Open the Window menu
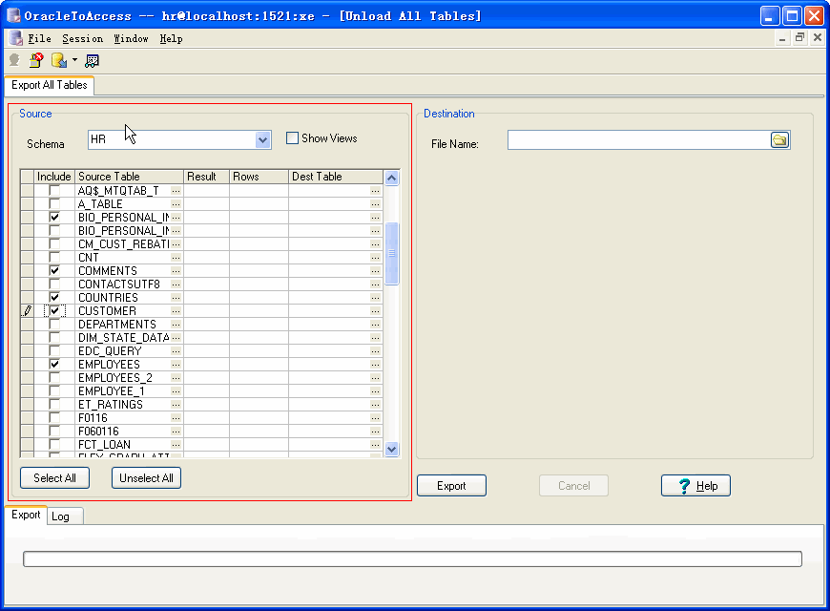830x611 pixels. point(131,39)
